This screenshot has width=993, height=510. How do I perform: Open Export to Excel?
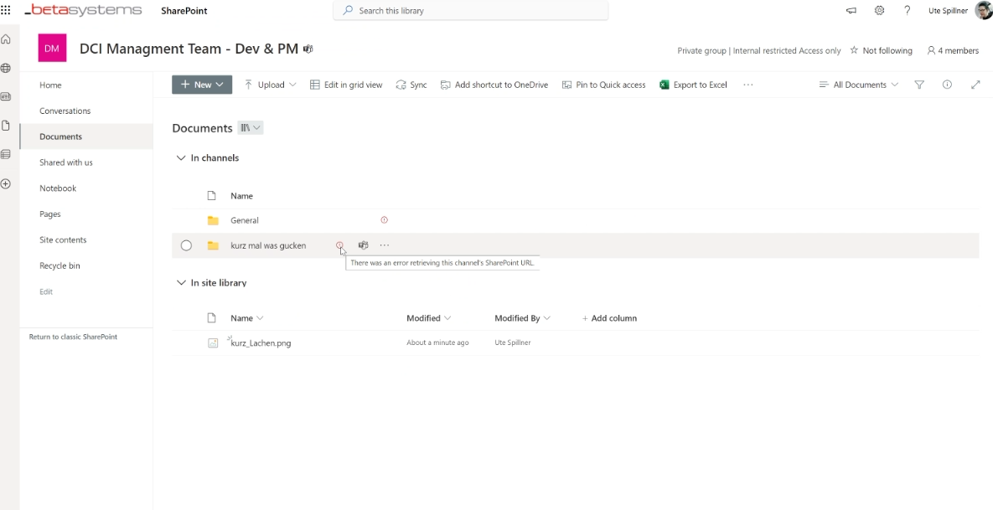coord(693,84)
